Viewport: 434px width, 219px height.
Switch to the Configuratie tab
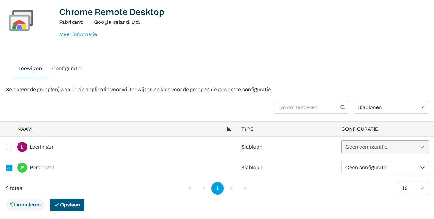(x=67, y=69)
